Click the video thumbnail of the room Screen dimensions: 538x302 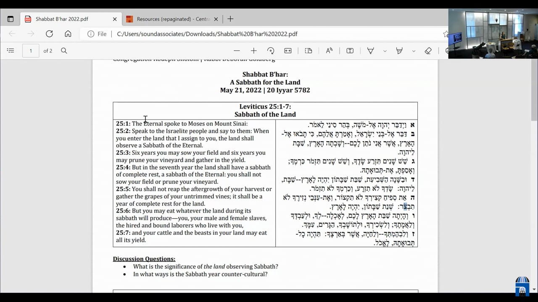click(x=493, y=34)
